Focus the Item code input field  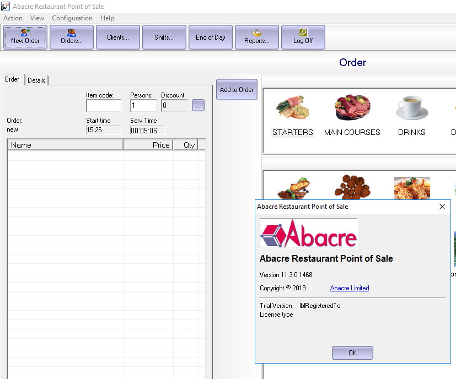pyautogui.click(x=104, y=106)
